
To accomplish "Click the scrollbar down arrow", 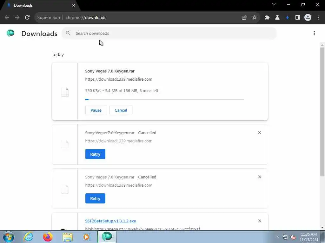I will [x=322, y=228].
